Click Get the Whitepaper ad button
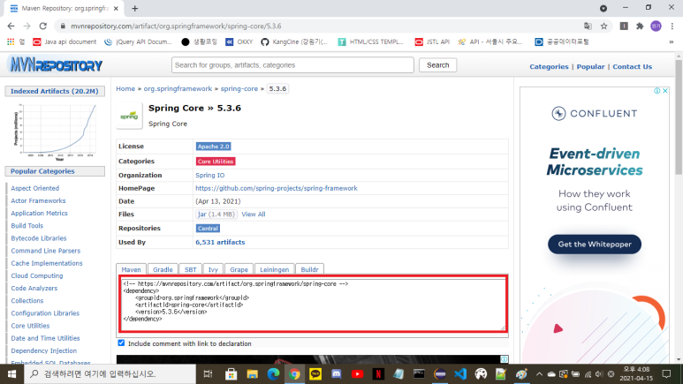Viewport: 683px width, 384px height. [594, 245]
